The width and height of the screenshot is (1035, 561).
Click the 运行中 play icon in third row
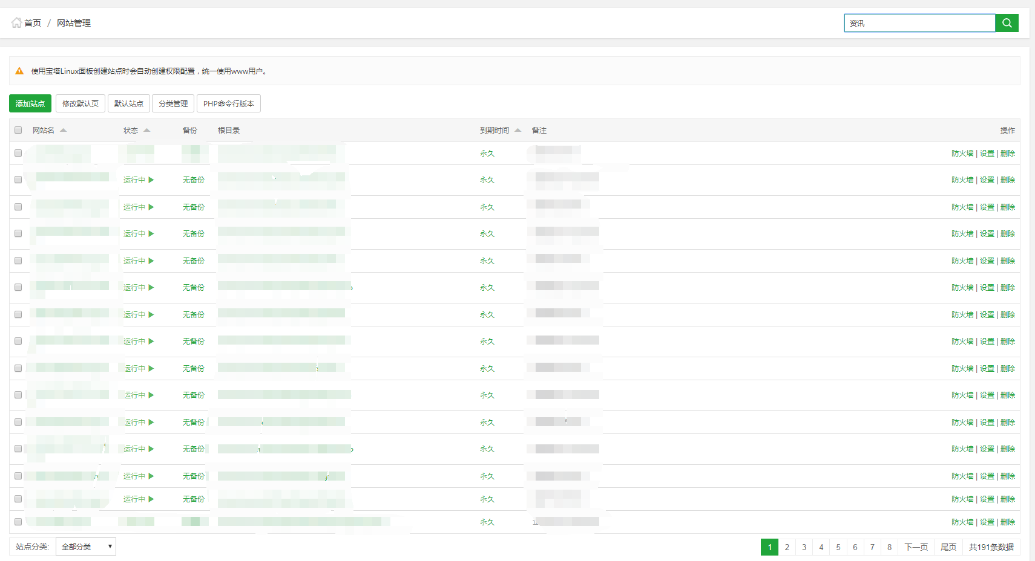[151, 207]
